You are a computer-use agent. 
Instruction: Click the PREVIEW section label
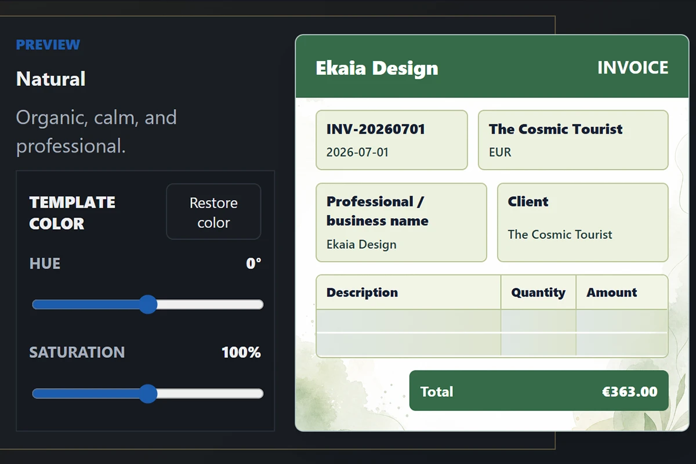coord(48,45)
